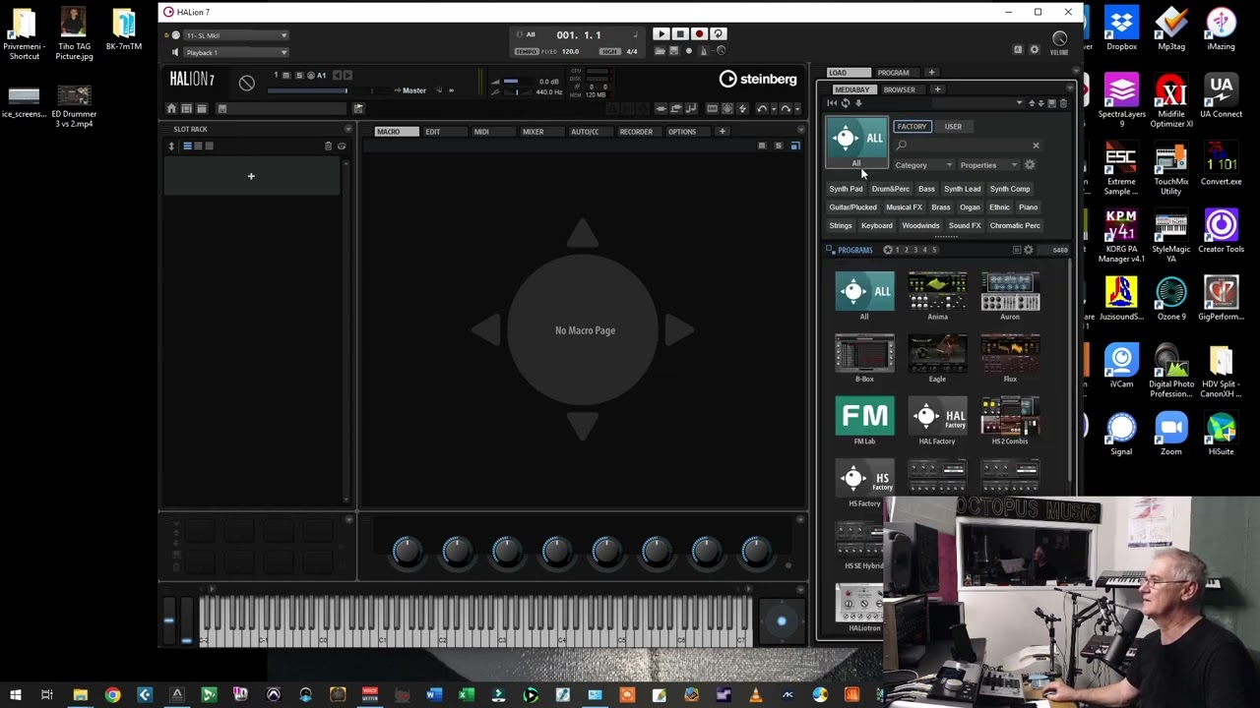Select the FACTORY content filter
1260x708 pixels.
click(x=912, y=127)
